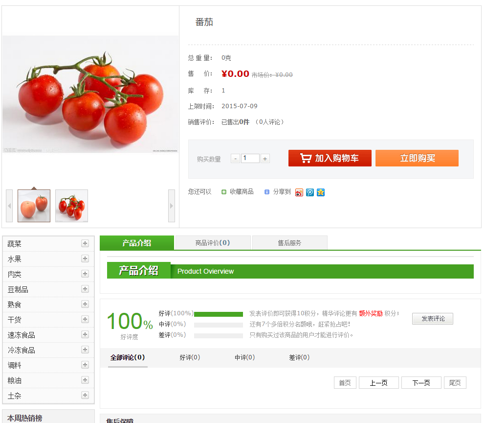The width and height of the screenshot is (485, 423).
Task: Expand the 肉类 category
Action: (85, 274)
